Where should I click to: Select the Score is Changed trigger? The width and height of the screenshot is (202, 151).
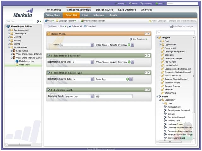[172, 83]
